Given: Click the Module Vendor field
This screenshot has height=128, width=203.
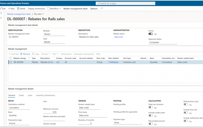Looking at the screenshot, I should [54, 34].
